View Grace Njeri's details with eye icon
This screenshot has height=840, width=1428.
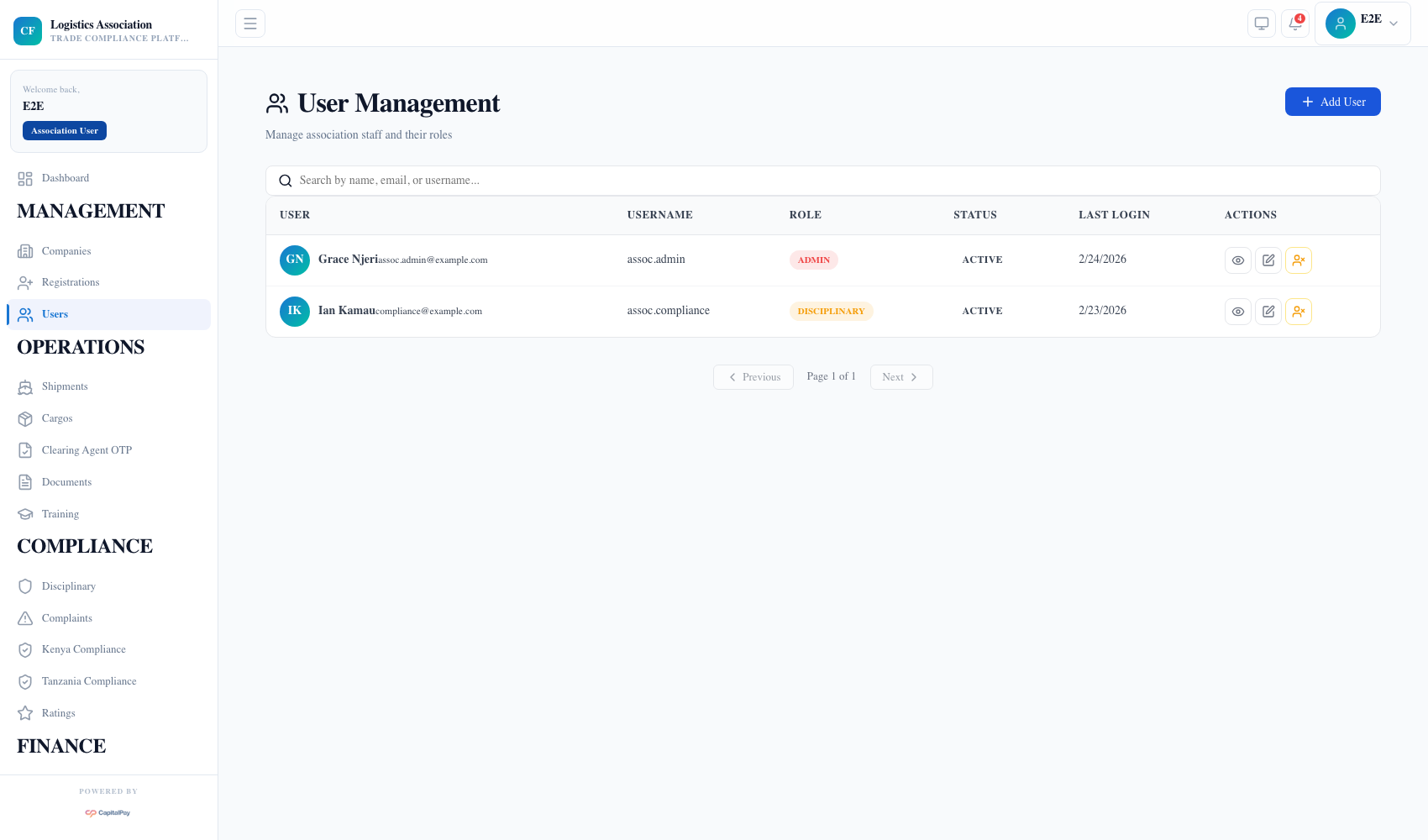coord(1238,260)
